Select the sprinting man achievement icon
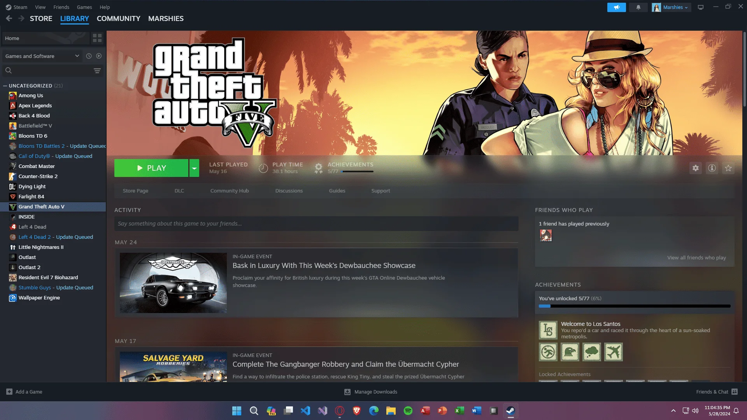Screen dimensions: 747x420 (x=548, y=352)
